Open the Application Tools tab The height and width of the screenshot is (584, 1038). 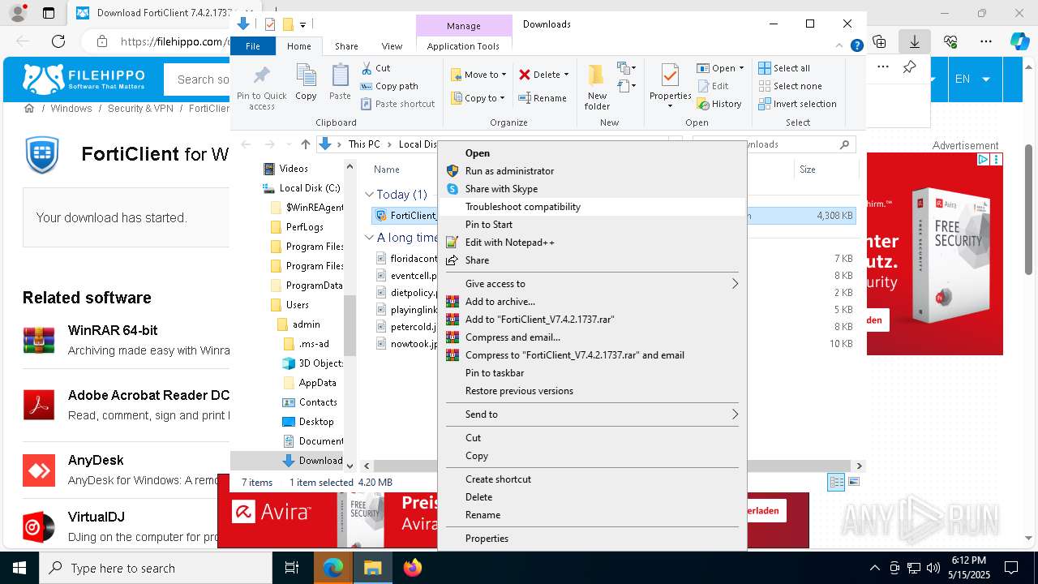click(463, 46)
